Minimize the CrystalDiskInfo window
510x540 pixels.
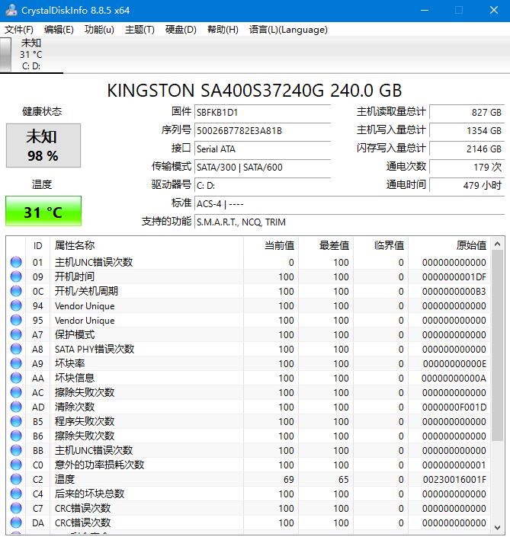[425, 11]
